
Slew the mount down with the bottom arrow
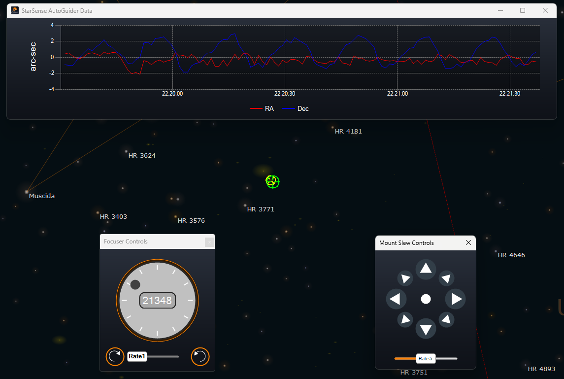click(x=426, y=329)
